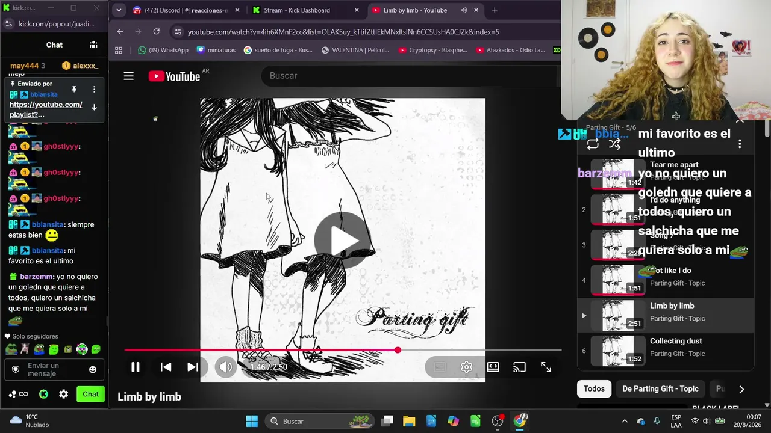The width and height of the screenshot is (771, 433).
Task: Skip to next track in player
Action: (x=193, y=367)
